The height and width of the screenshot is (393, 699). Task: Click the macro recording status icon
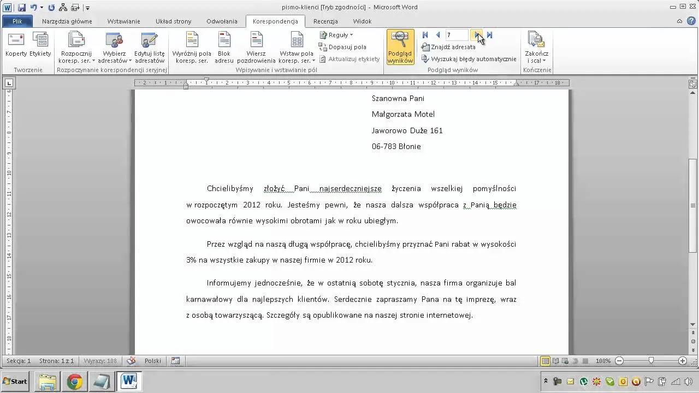coord(175,361)
